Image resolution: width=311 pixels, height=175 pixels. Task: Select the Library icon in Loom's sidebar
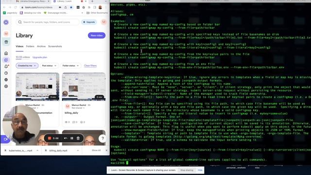click(6, 60)
